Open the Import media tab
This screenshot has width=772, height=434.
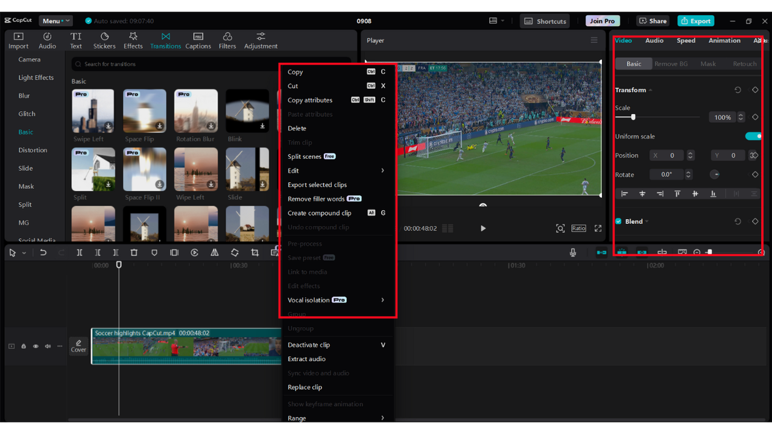tap(18, 40)
